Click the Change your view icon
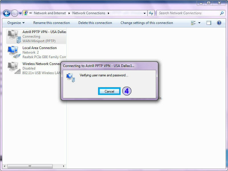This screenshot has height=171, width=228. 193,23
